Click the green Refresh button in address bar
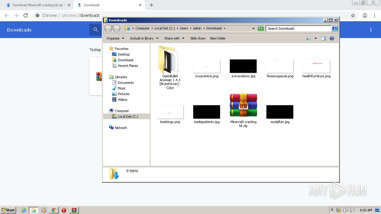Image resolution: width=381 pixels, height=214 pixels. point(261,29)
